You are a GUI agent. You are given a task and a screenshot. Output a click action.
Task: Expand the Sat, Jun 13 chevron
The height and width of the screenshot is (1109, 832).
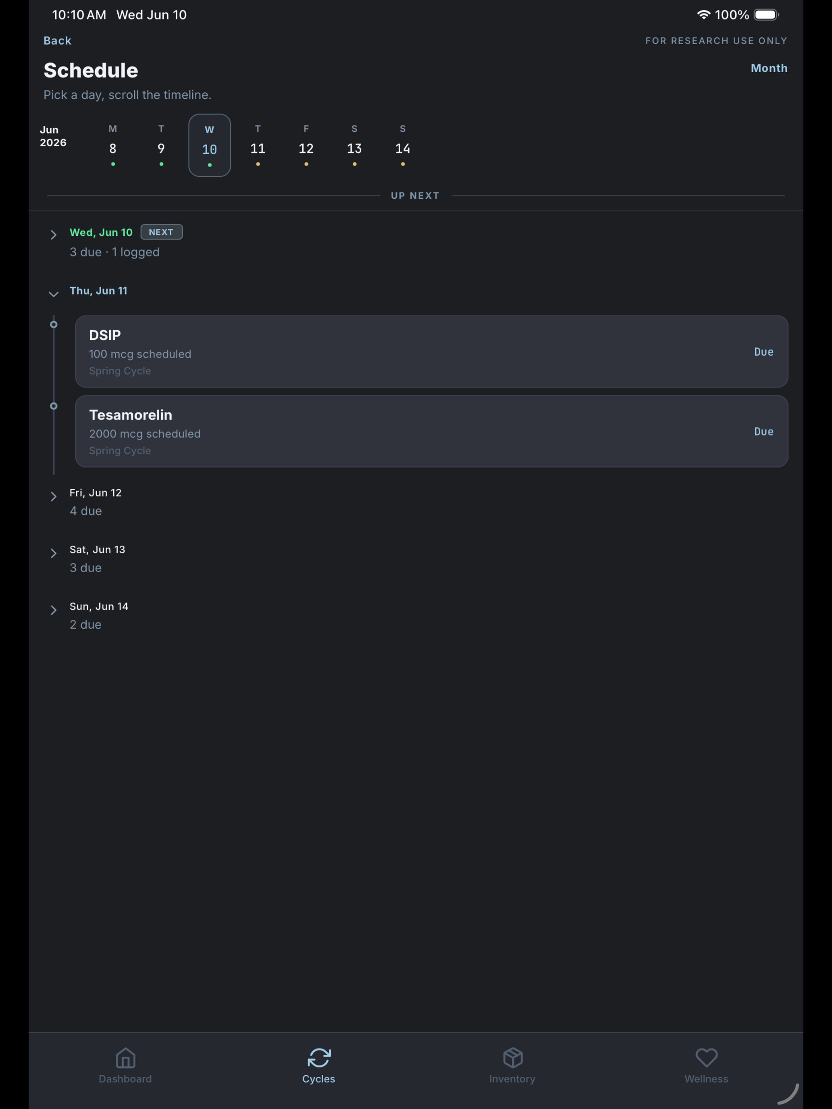click(x=54, y=553)
